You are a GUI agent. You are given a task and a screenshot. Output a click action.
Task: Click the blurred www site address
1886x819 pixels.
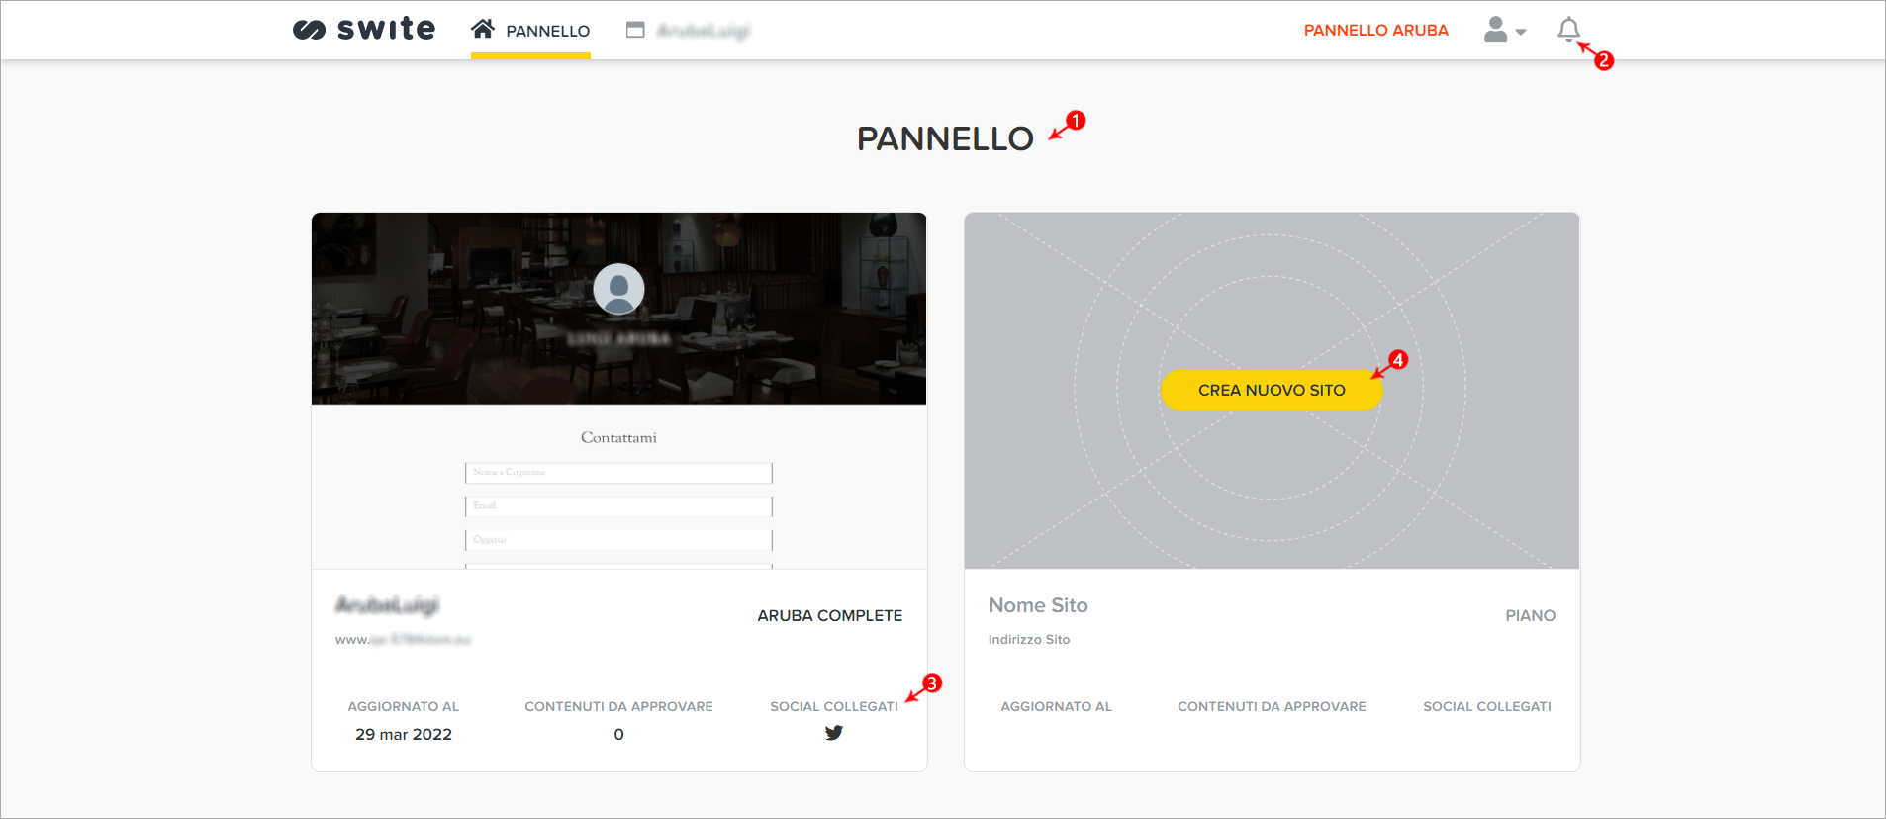point(403,640)
